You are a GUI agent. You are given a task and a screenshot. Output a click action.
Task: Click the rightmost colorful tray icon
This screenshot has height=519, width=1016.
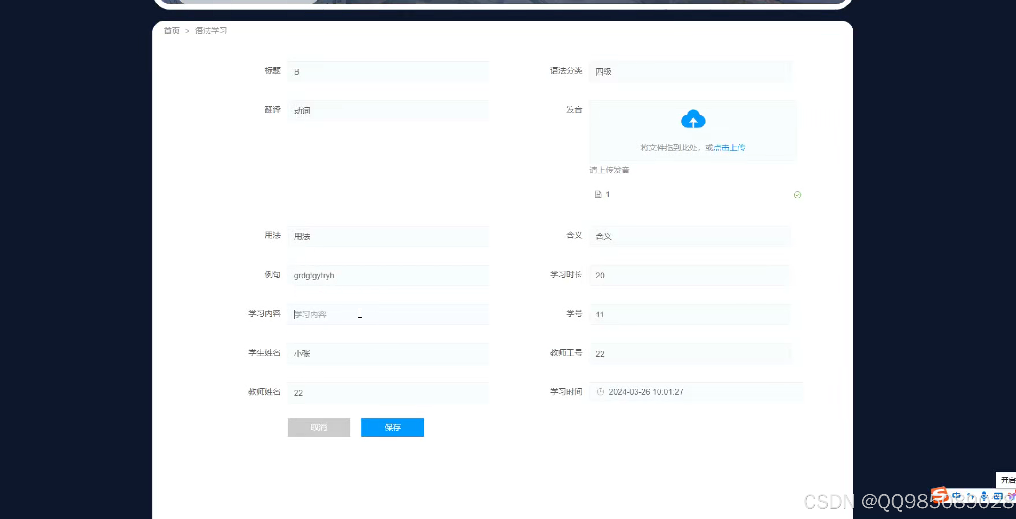1012,495
